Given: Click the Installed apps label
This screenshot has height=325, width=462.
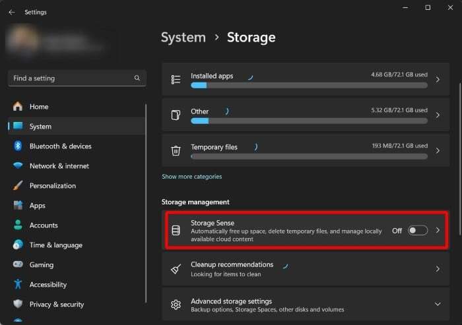Looking at the screenshot, I should click(212, 76).
